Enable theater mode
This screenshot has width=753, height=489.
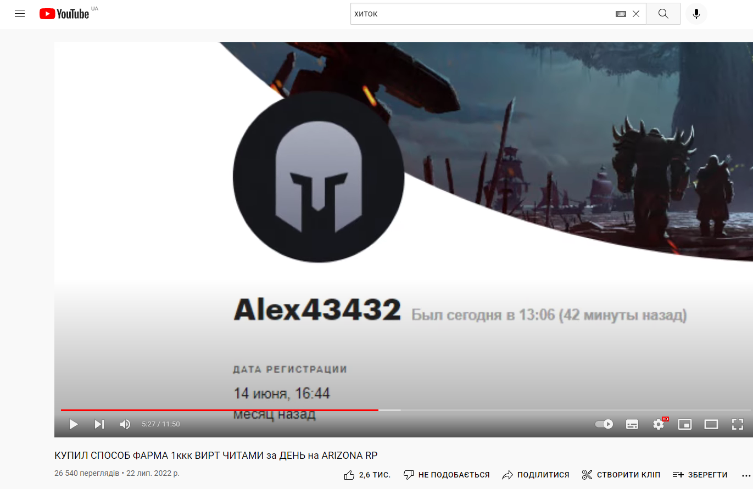711,424
